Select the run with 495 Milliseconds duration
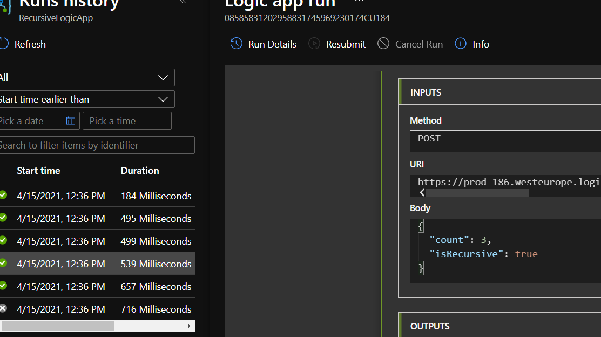Viewport: 601px width, 337px height. coord(97,219)
